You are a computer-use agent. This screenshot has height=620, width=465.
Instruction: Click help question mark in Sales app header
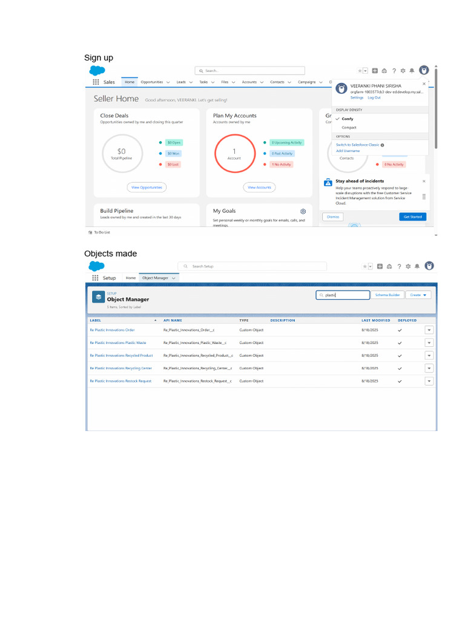pyautogui.click(x=394, y=71)
